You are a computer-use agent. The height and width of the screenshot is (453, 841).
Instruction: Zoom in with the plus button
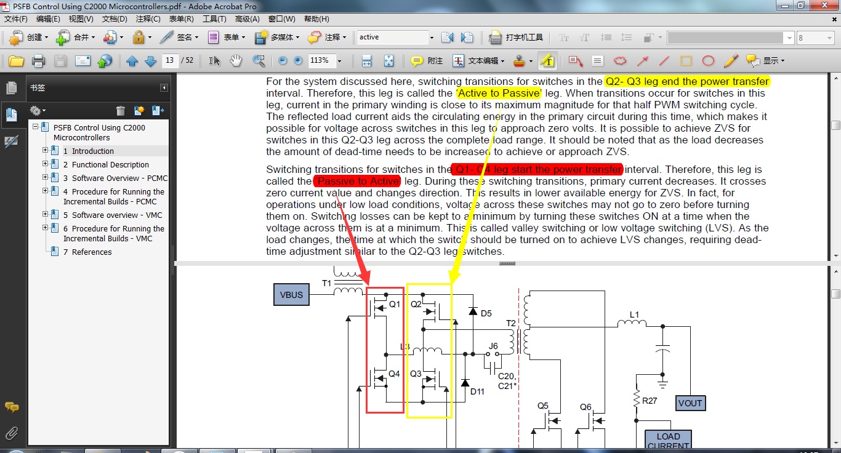pyautogui.click(x=299, y=61)
